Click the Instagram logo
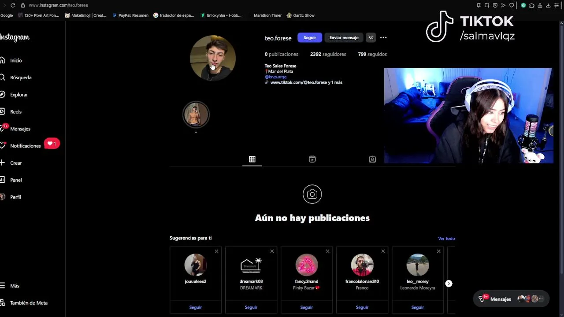 click(15, 38)
